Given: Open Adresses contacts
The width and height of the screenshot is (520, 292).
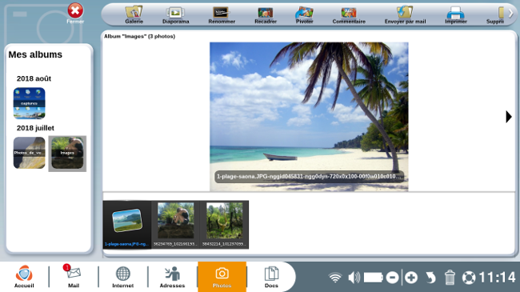Looking at the screenshot, I should [x=172, y=276].
